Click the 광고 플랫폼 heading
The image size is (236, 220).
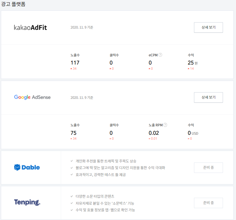coord(13,4)
